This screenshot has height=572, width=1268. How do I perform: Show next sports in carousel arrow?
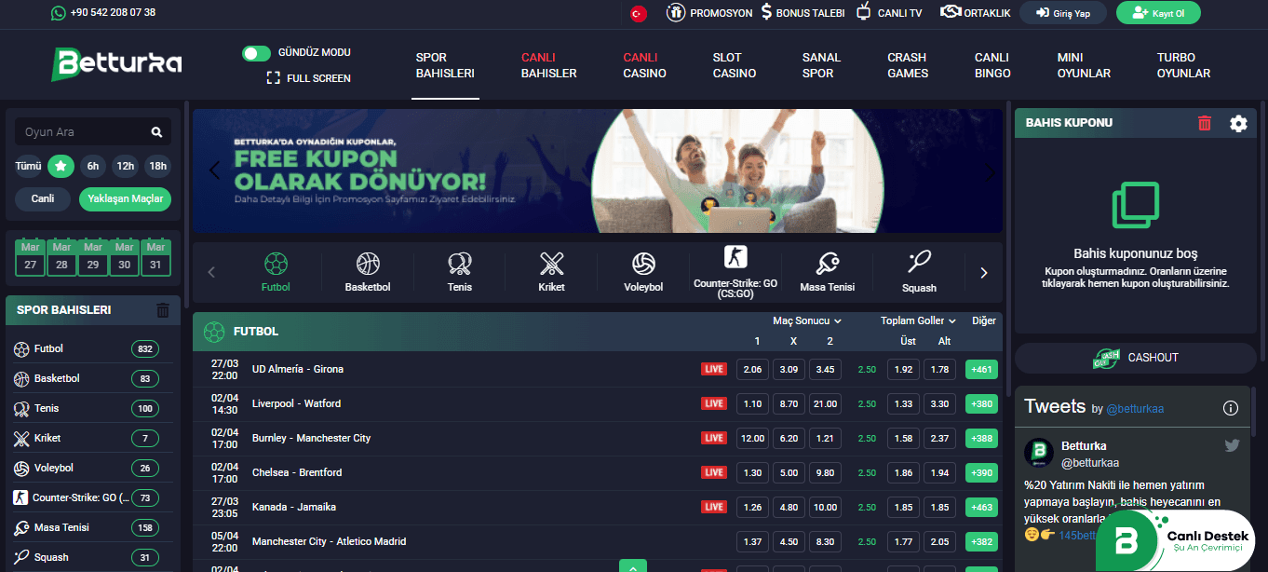[984, 273]
